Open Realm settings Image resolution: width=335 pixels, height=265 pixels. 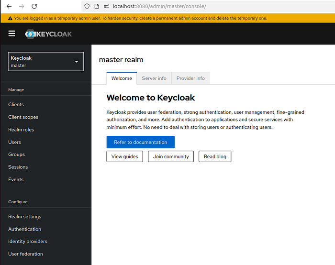[24, 217]
